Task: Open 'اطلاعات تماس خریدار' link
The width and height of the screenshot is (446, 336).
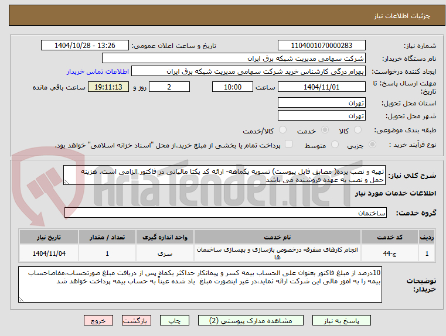Action: pos(97,71)
